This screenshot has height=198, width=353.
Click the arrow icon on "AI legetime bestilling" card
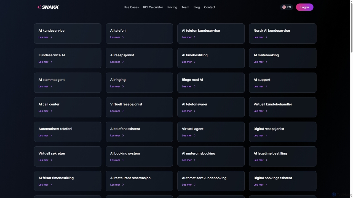point(266,160)
